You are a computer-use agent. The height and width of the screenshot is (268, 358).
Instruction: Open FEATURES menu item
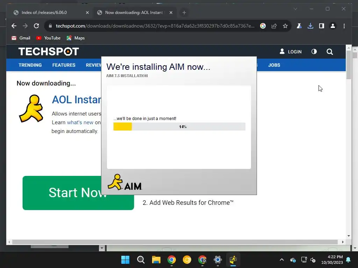click(x=64, y=65)
